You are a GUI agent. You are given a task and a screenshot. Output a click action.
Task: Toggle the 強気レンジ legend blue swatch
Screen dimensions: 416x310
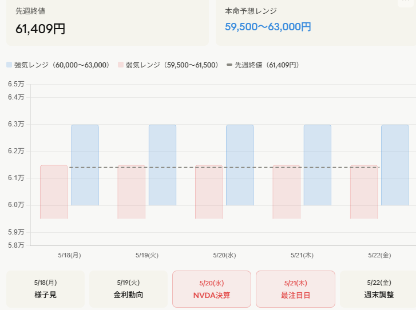pyautogui.click(x=9, y=65)
